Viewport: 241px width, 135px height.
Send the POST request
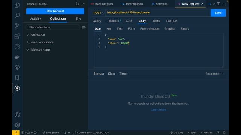[218, 13]
